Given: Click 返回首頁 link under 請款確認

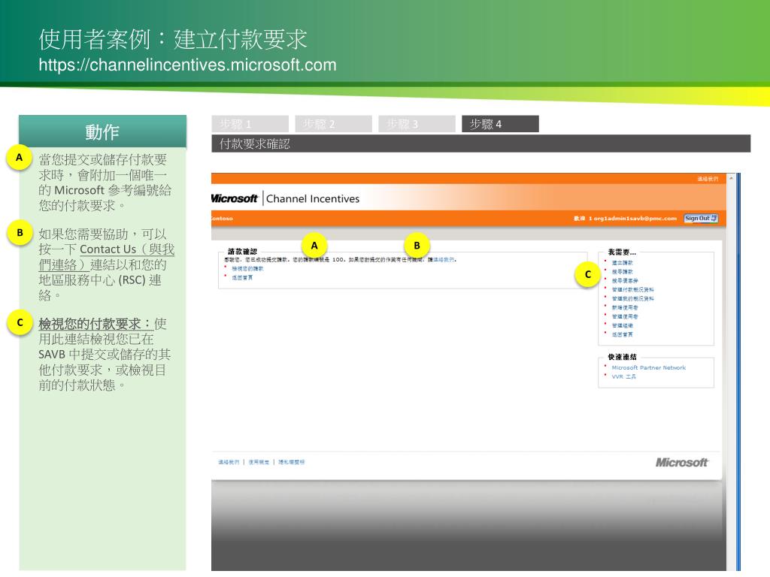Looking at the screenshot, I should (x=242, y=278).
